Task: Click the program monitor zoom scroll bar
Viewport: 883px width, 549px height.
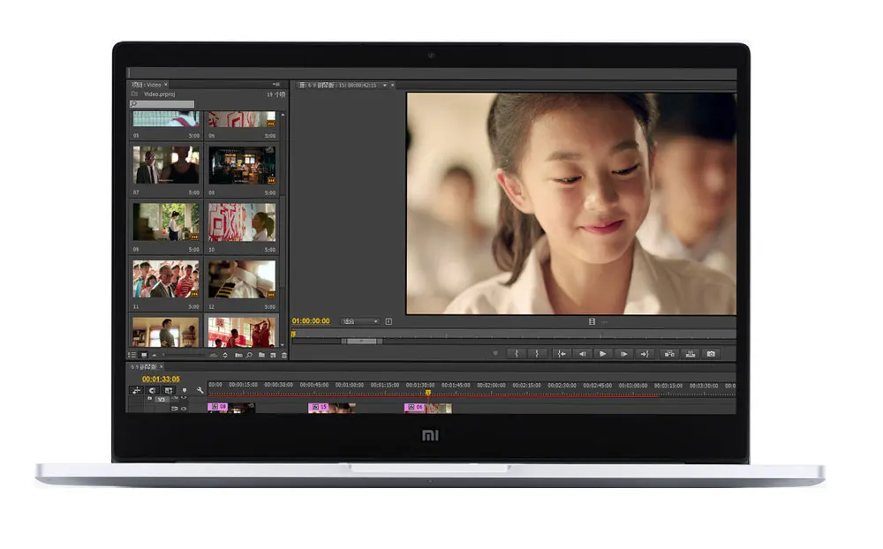Action: tap(361, 342)
